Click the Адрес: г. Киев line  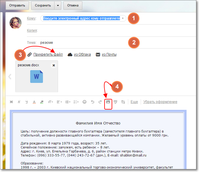[82, 151]
